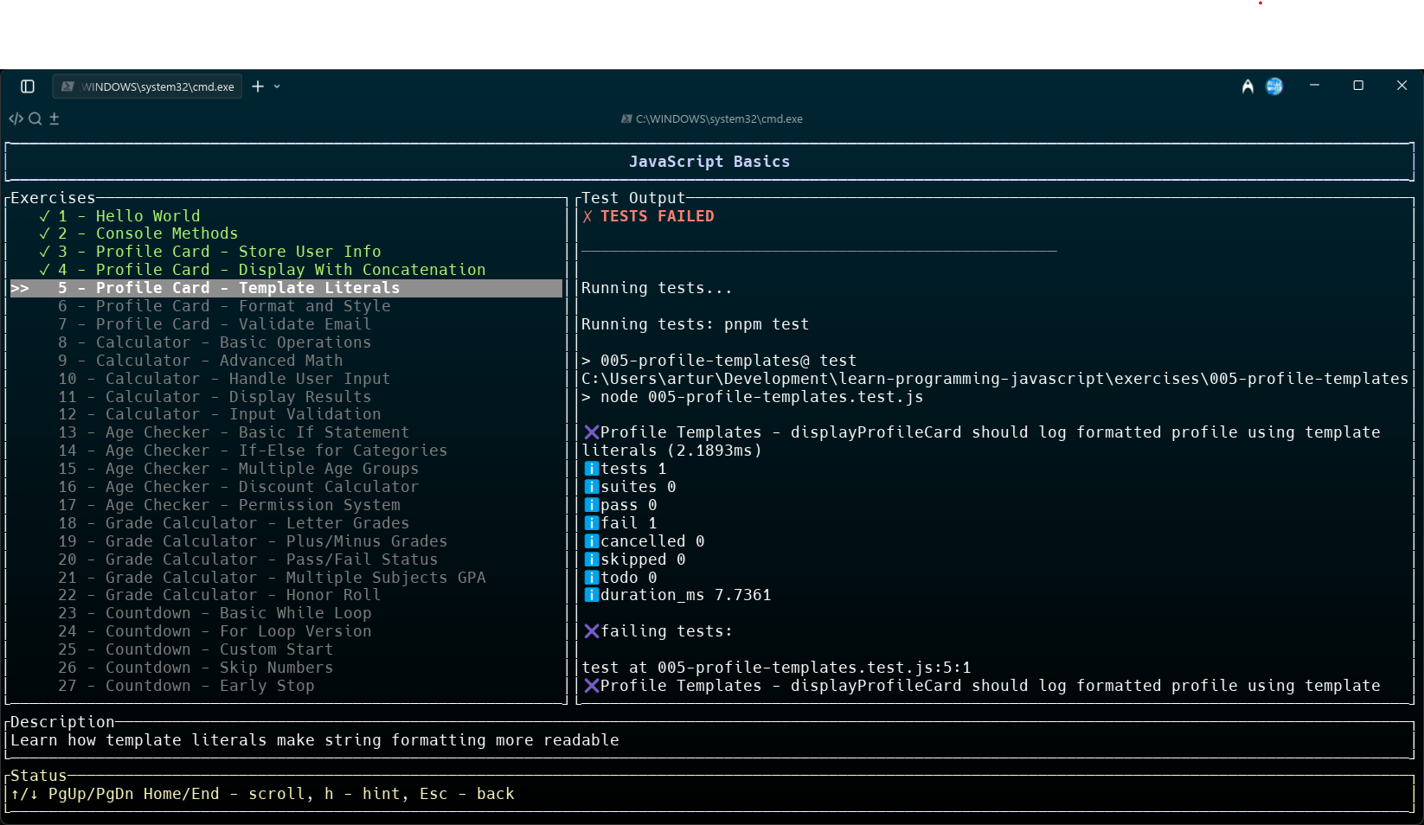Open a new tab with plus icon

tap(258, 86)
